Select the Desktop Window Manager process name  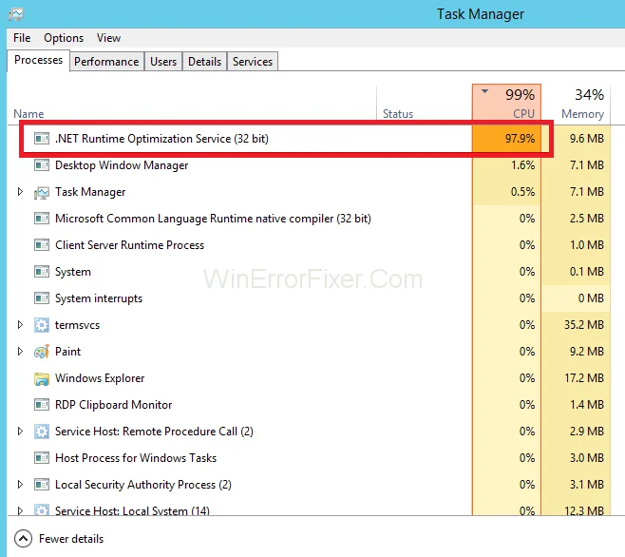[122, 165]
